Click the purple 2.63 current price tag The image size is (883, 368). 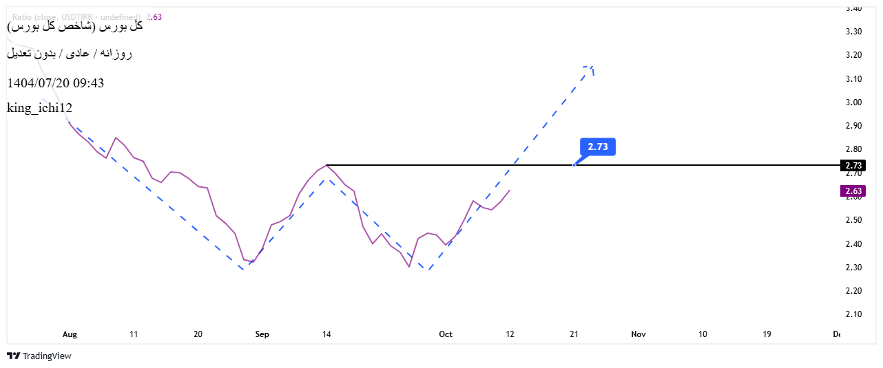[853, 191]
